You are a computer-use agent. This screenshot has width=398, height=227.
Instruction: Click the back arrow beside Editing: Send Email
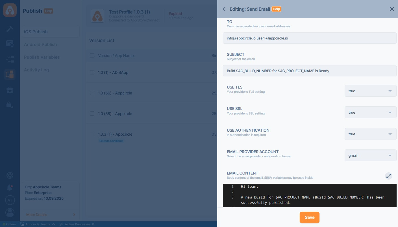click(224, 9)
